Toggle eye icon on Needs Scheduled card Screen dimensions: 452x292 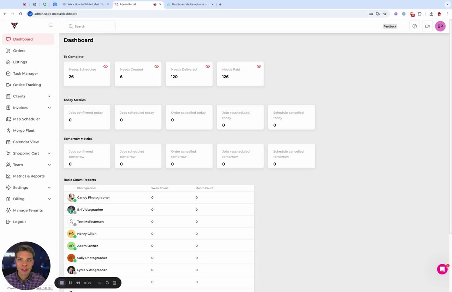pyautogui.click(x=105, y=66)
